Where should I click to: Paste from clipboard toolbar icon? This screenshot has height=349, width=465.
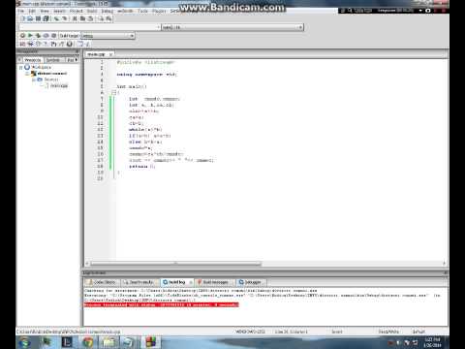tap(90, 18)
